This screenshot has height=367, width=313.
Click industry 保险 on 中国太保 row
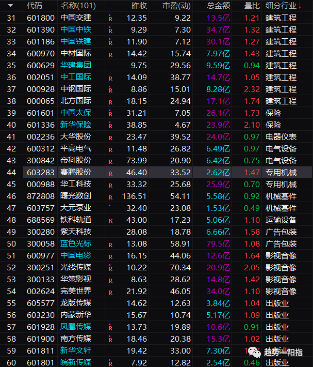pyautogui.click(x=273, y=113)
